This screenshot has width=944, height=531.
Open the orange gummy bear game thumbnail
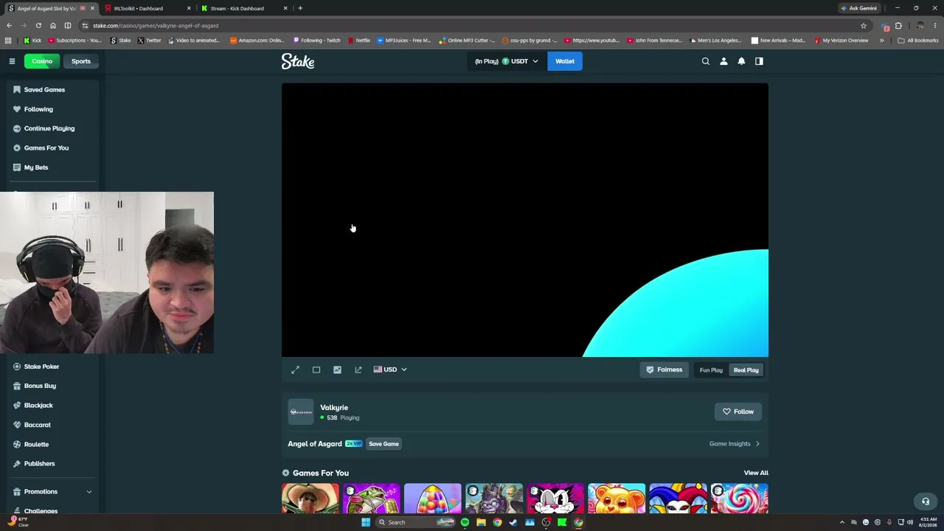pyautogui.click(x=617, y=499)
